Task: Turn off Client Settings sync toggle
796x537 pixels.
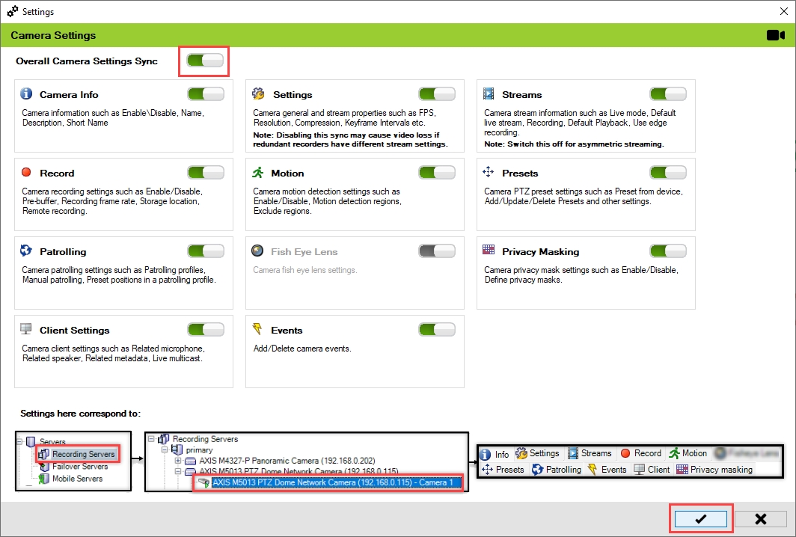Action: tap(205, 330)
